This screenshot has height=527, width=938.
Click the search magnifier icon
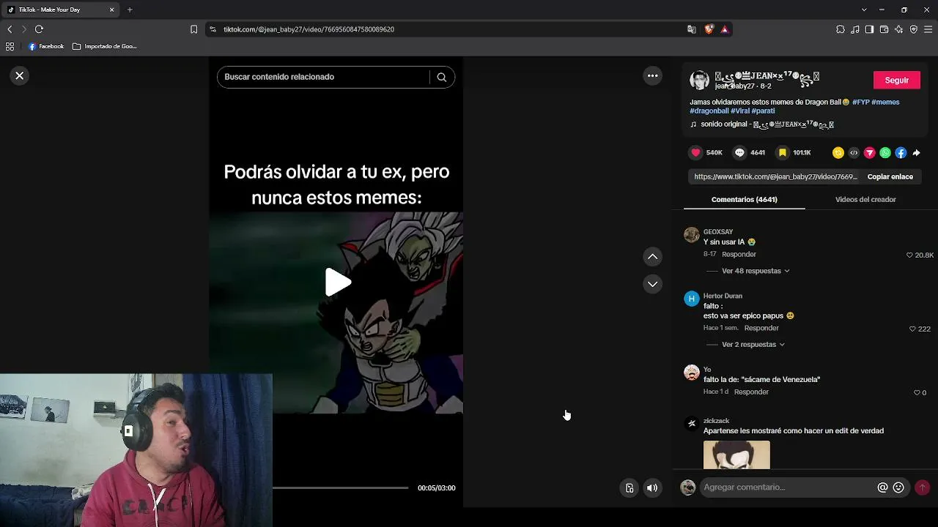pos(442,77)
